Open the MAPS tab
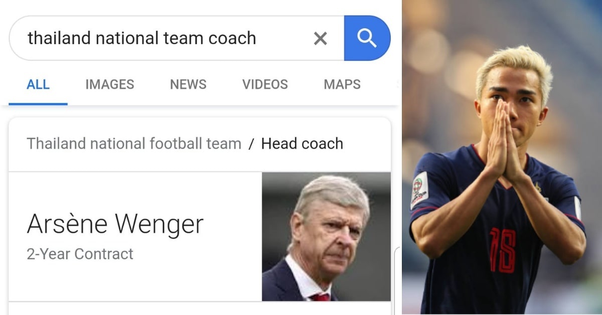 tap(341, 84)
